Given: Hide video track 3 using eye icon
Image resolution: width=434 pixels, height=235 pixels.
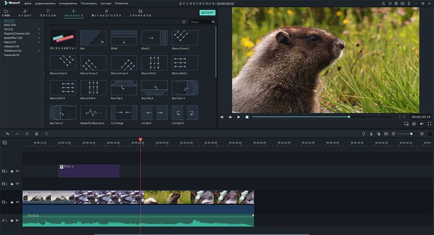Looking at the screenshot, I should [x=17, y=171].
